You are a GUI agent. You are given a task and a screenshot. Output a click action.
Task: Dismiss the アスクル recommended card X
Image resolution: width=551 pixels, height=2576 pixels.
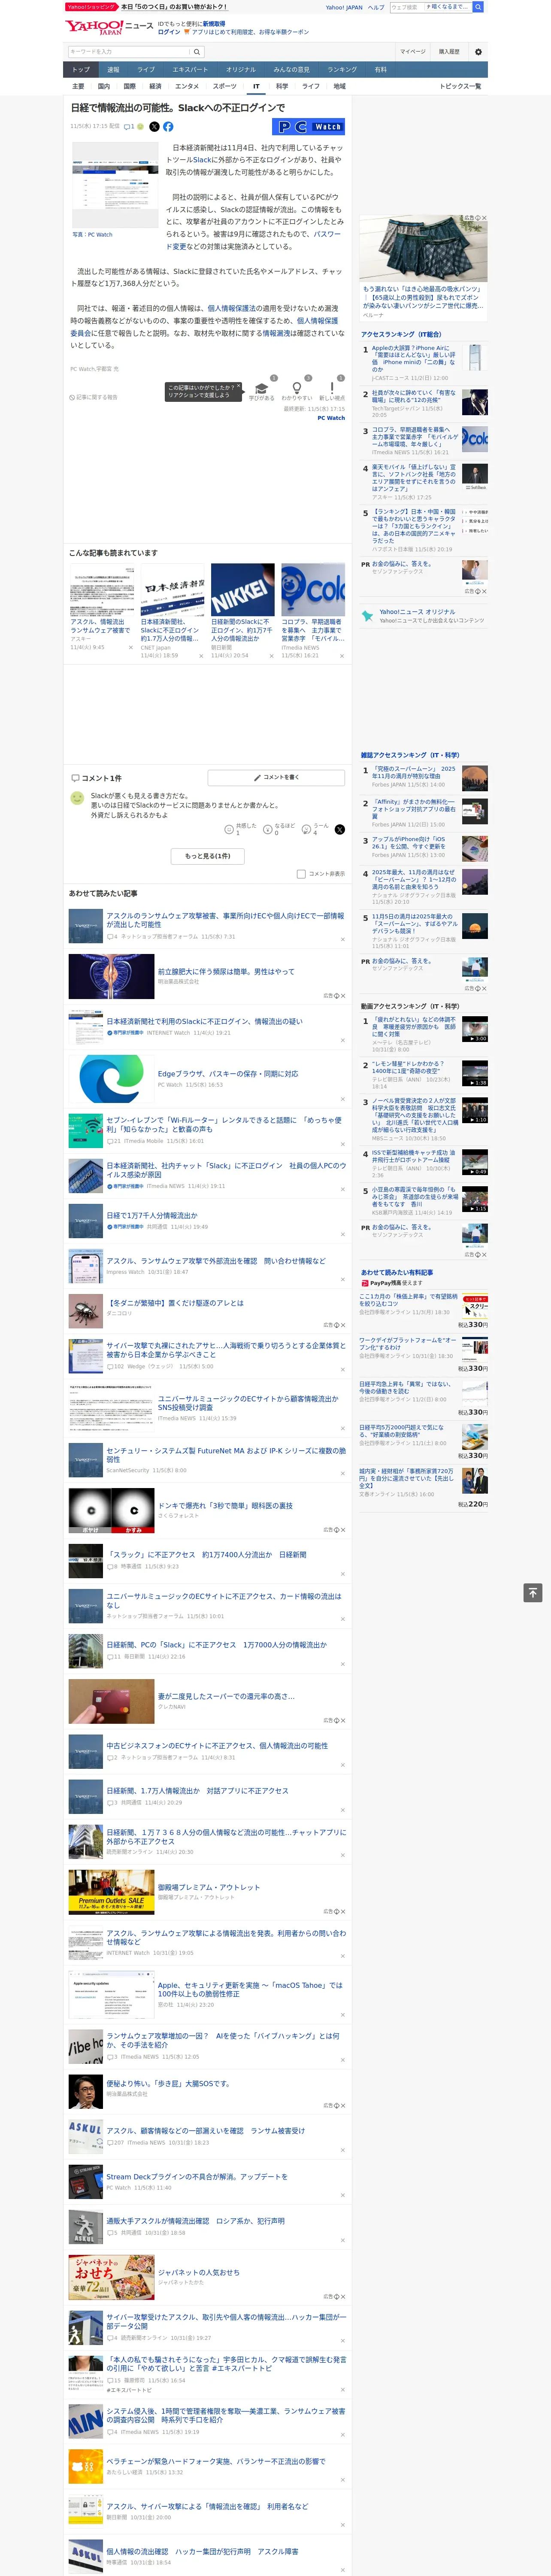131,647
